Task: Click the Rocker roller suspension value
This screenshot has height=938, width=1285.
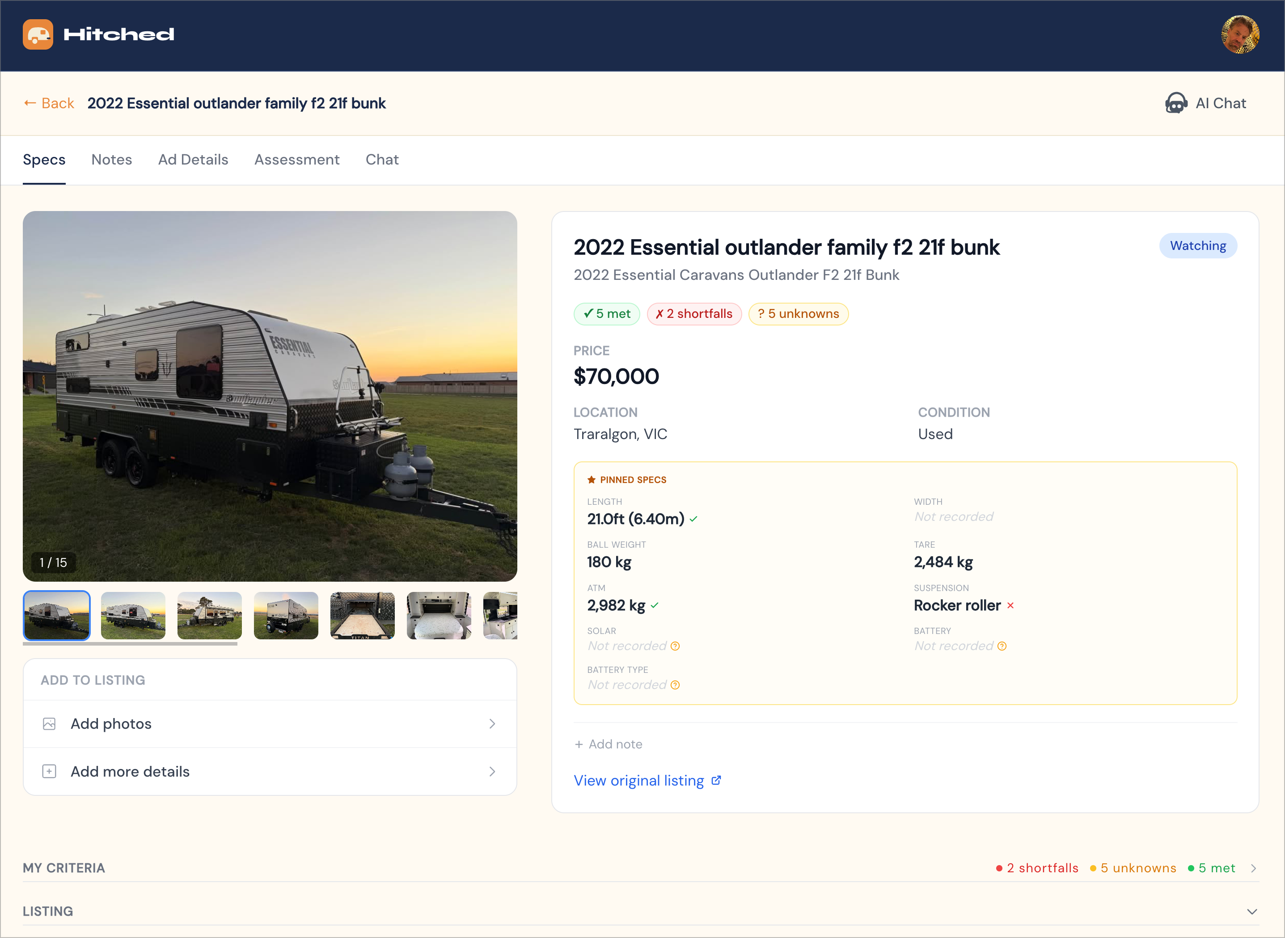Action: tap(957, 606)
